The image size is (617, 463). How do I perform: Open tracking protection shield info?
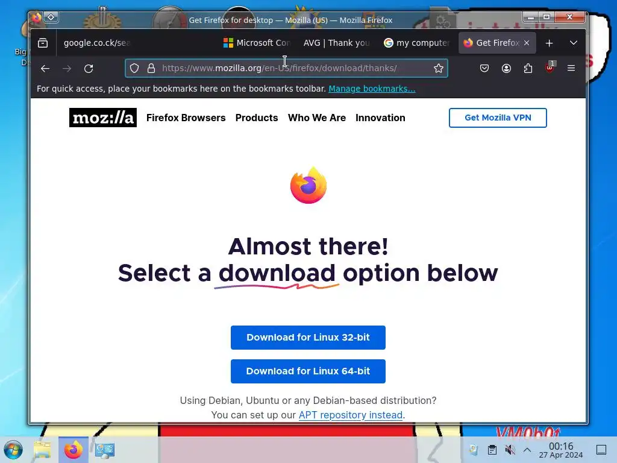pyautogui.click(x=134, y=68)
